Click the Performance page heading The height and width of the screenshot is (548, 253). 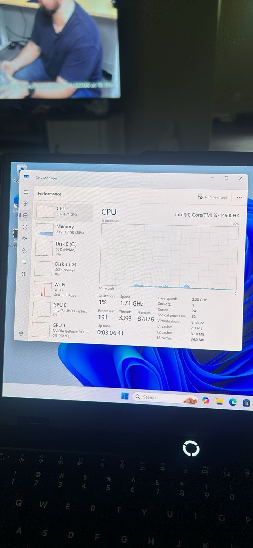(50, 194)
